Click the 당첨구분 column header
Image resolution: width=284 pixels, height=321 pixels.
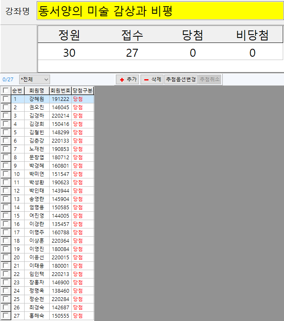[x=83, y=90]
